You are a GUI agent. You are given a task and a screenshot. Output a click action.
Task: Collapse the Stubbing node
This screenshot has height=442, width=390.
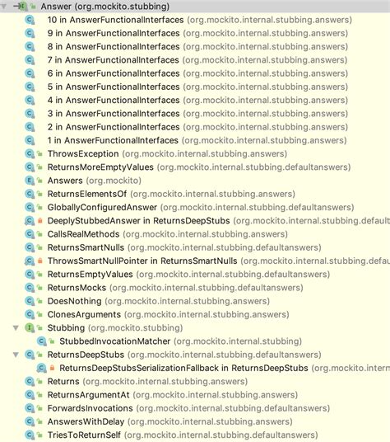(x=16, y=328)
